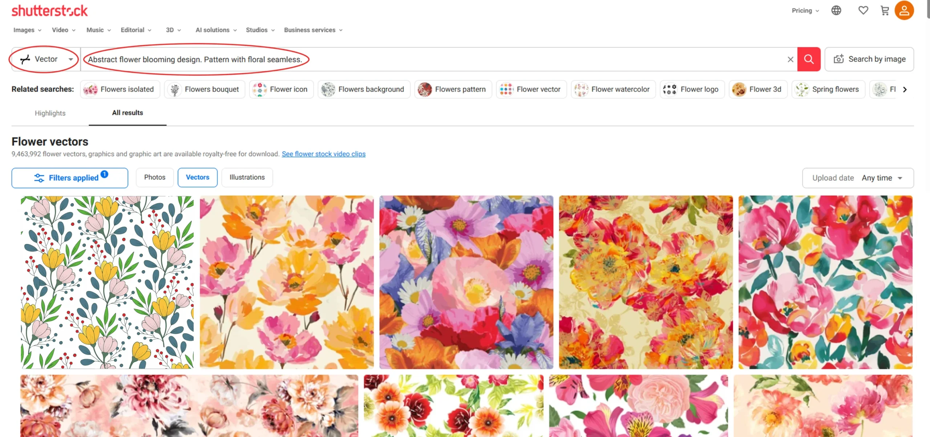The width and height of the screenshot is (930, 437).
Task: Open the orange and pink watercolor flowers thumbnail
Action: pyautogui.click(x=287, y=282)
